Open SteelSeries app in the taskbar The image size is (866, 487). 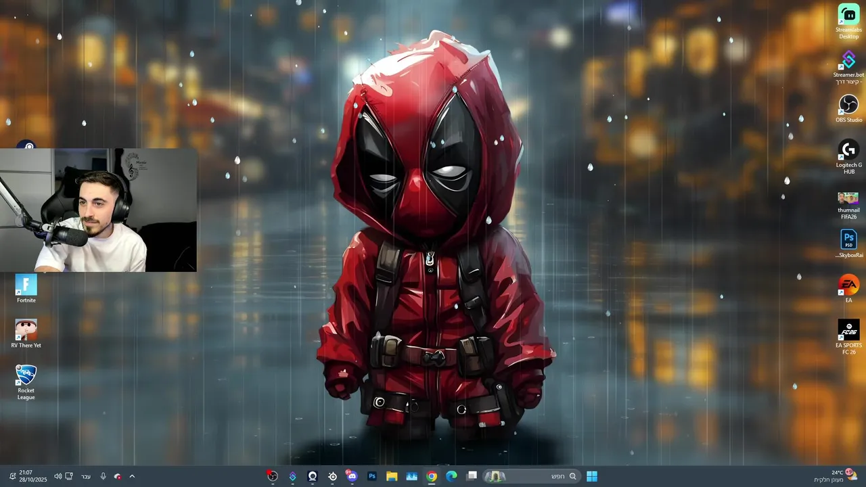[332, 476]
